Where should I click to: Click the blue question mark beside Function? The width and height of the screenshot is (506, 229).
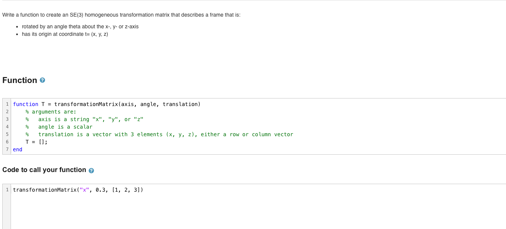pyautogui.click(x=43, y=80)
